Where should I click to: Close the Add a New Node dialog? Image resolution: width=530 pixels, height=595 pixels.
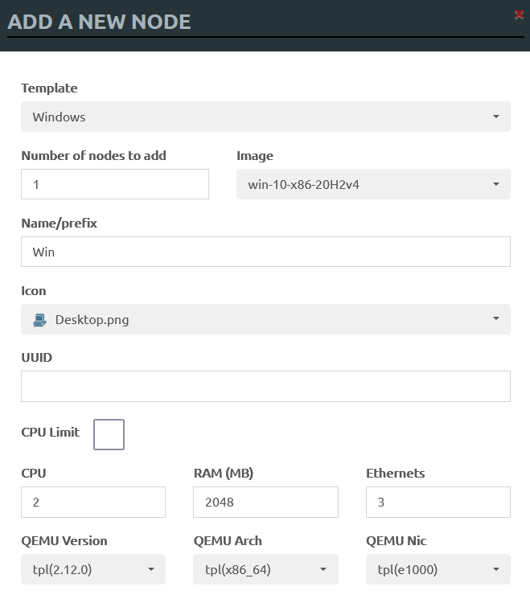pos(519,14)
